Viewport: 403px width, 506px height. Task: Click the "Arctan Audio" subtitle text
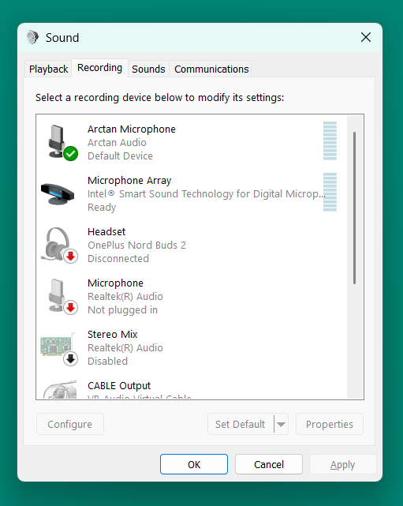coord(117,143)
